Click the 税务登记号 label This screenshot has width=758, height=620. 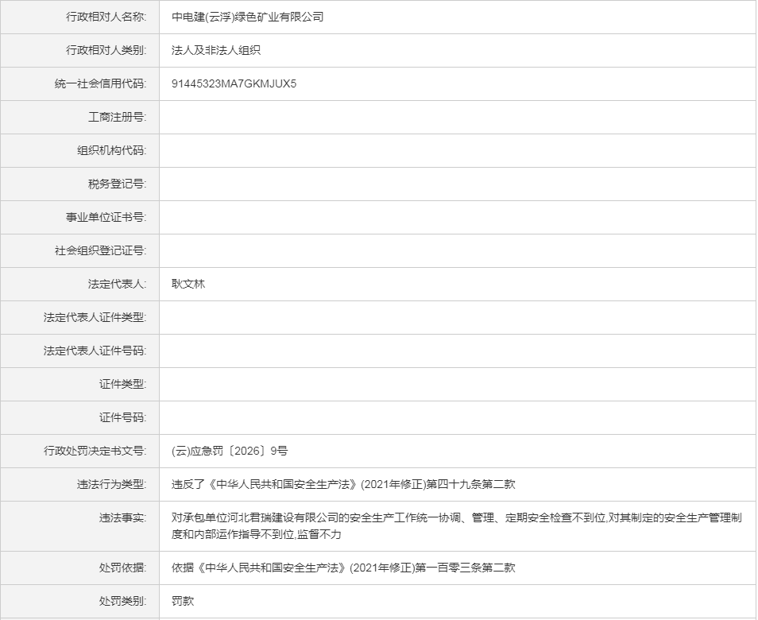(117, 184)
